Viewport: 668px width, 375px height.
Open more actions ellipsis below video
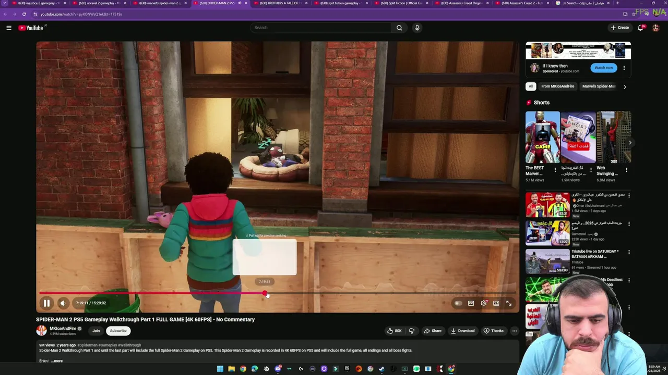[514, 331]
